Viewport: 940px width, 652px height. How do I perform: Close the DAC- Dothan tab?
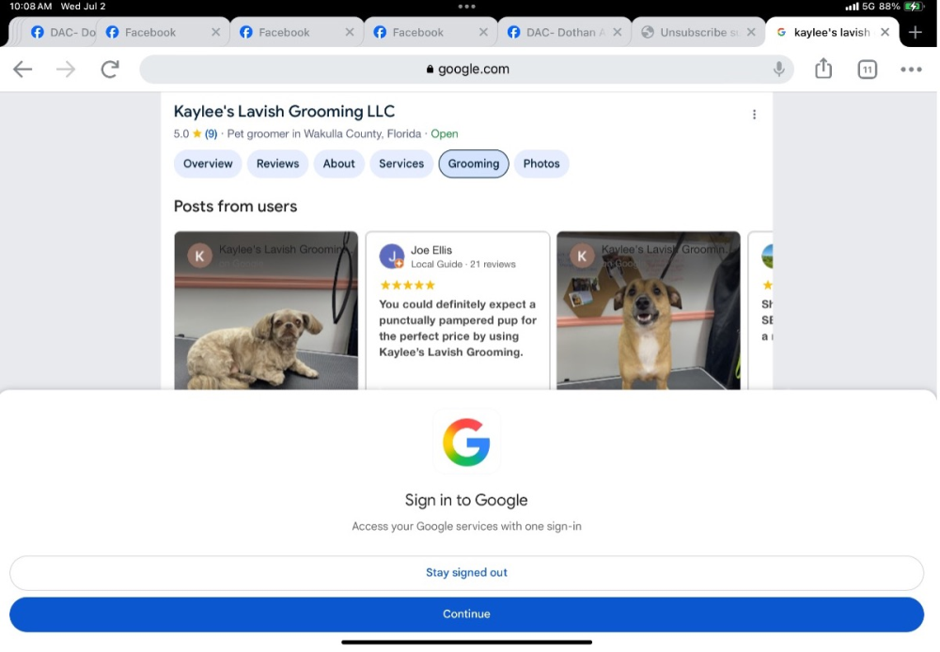(617, 32)
